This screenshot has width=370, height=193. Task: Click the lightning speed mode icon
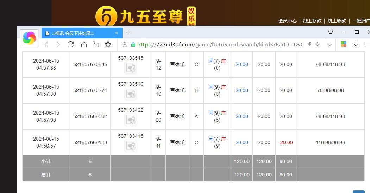coord(309,45)
